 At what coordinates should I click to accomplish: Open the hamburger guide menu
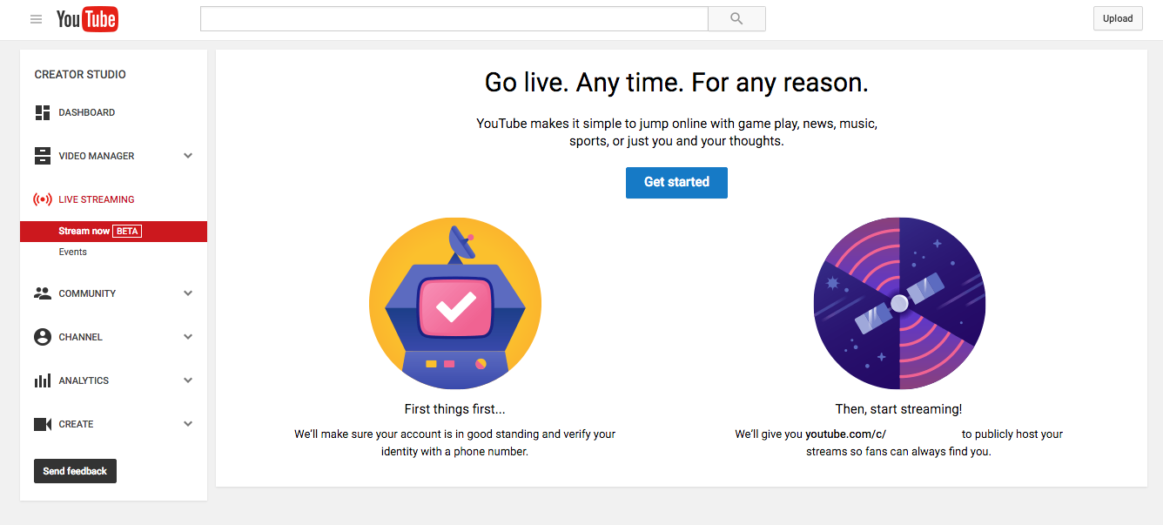(x=36, y=19)
